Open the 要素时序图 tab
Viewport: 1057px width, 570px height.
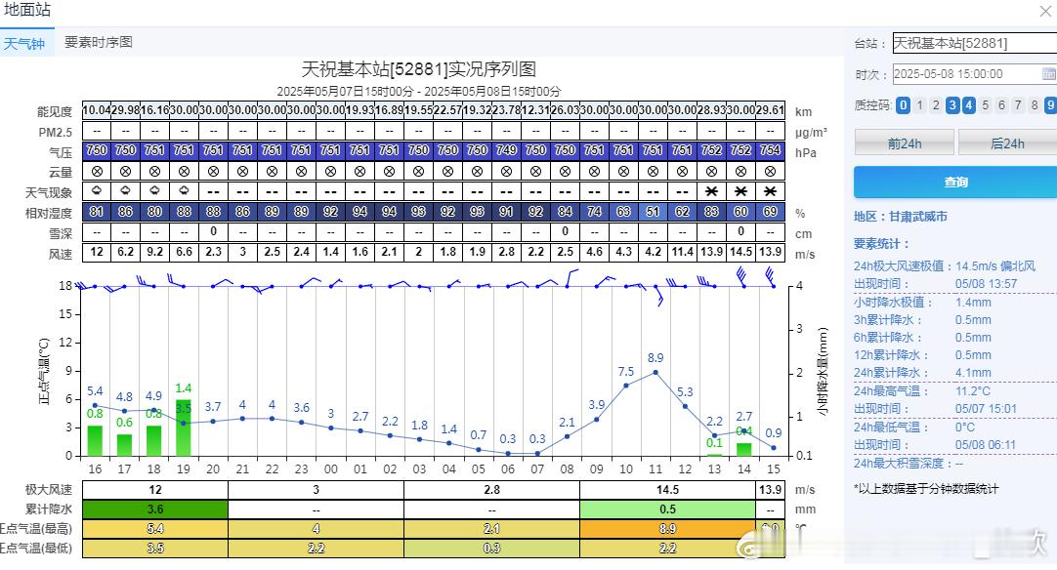(99, 42)
